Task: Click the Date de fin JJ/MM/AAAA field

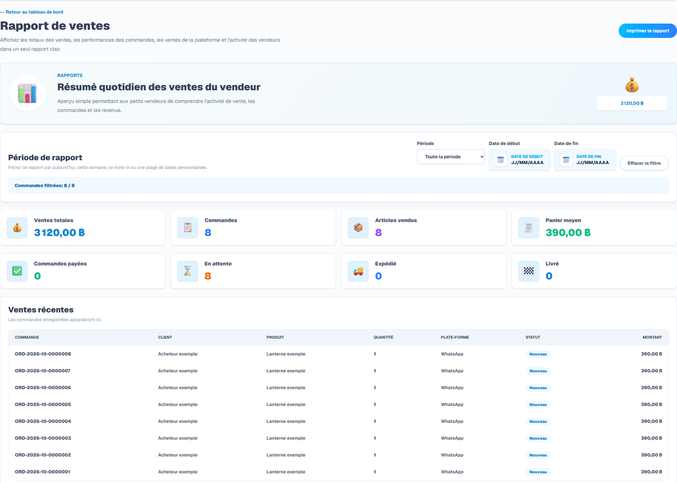Action: point(585,160)
